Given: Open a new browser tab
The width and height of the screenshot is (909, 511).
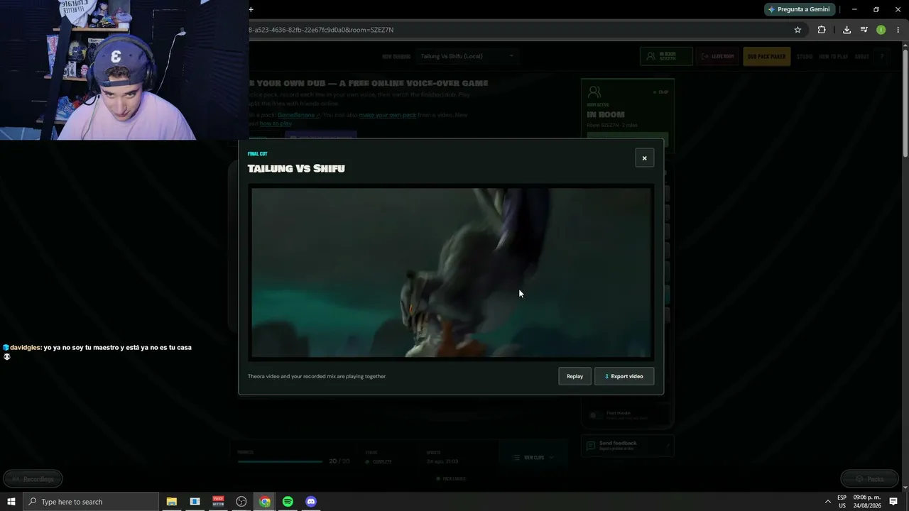Looking at the screenshot, I should [x=251, y=9].
